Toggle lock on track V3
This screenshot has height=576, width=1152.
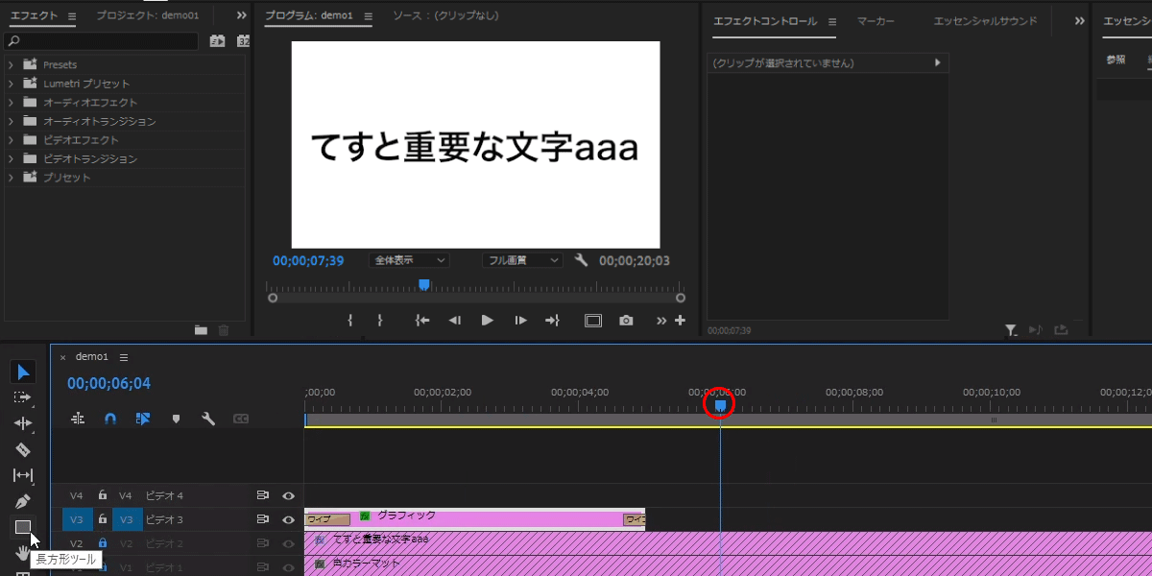[x=103, y=519]
